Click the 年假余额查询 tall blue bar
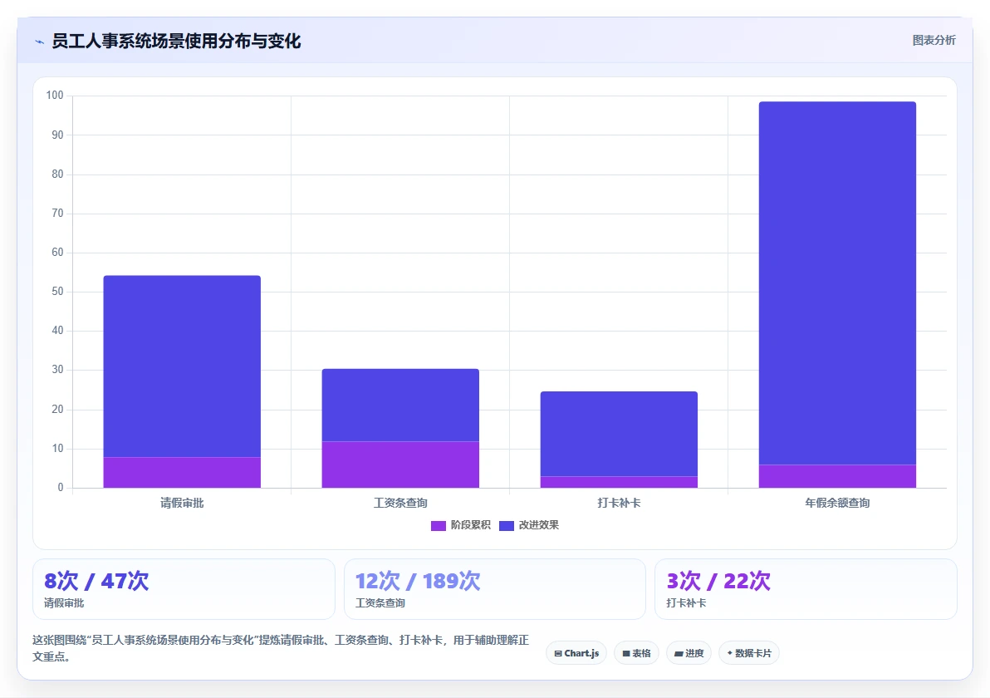 [837, 283]
